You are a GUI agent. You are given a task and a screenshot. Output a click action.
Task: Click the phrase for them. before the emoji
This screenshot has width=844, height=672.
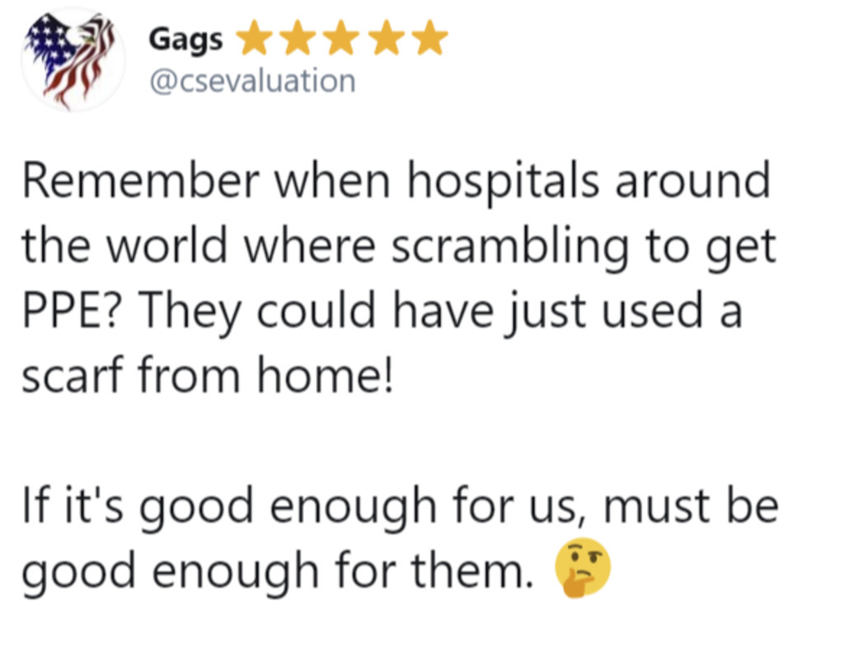[434, 570]
